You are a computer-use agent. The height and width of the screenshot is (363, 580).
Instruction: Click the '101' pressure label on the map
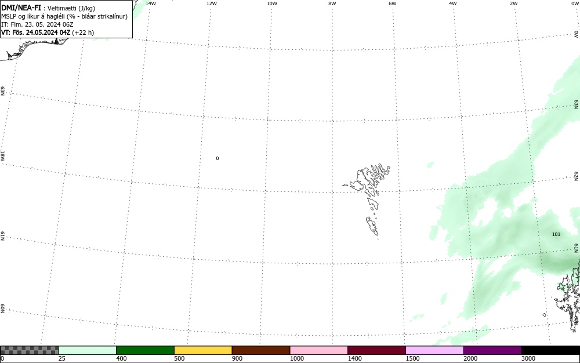556,234
